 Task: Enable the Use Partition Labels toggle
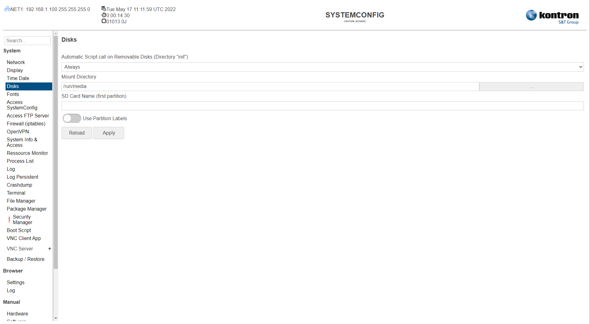tap(72, 118)
